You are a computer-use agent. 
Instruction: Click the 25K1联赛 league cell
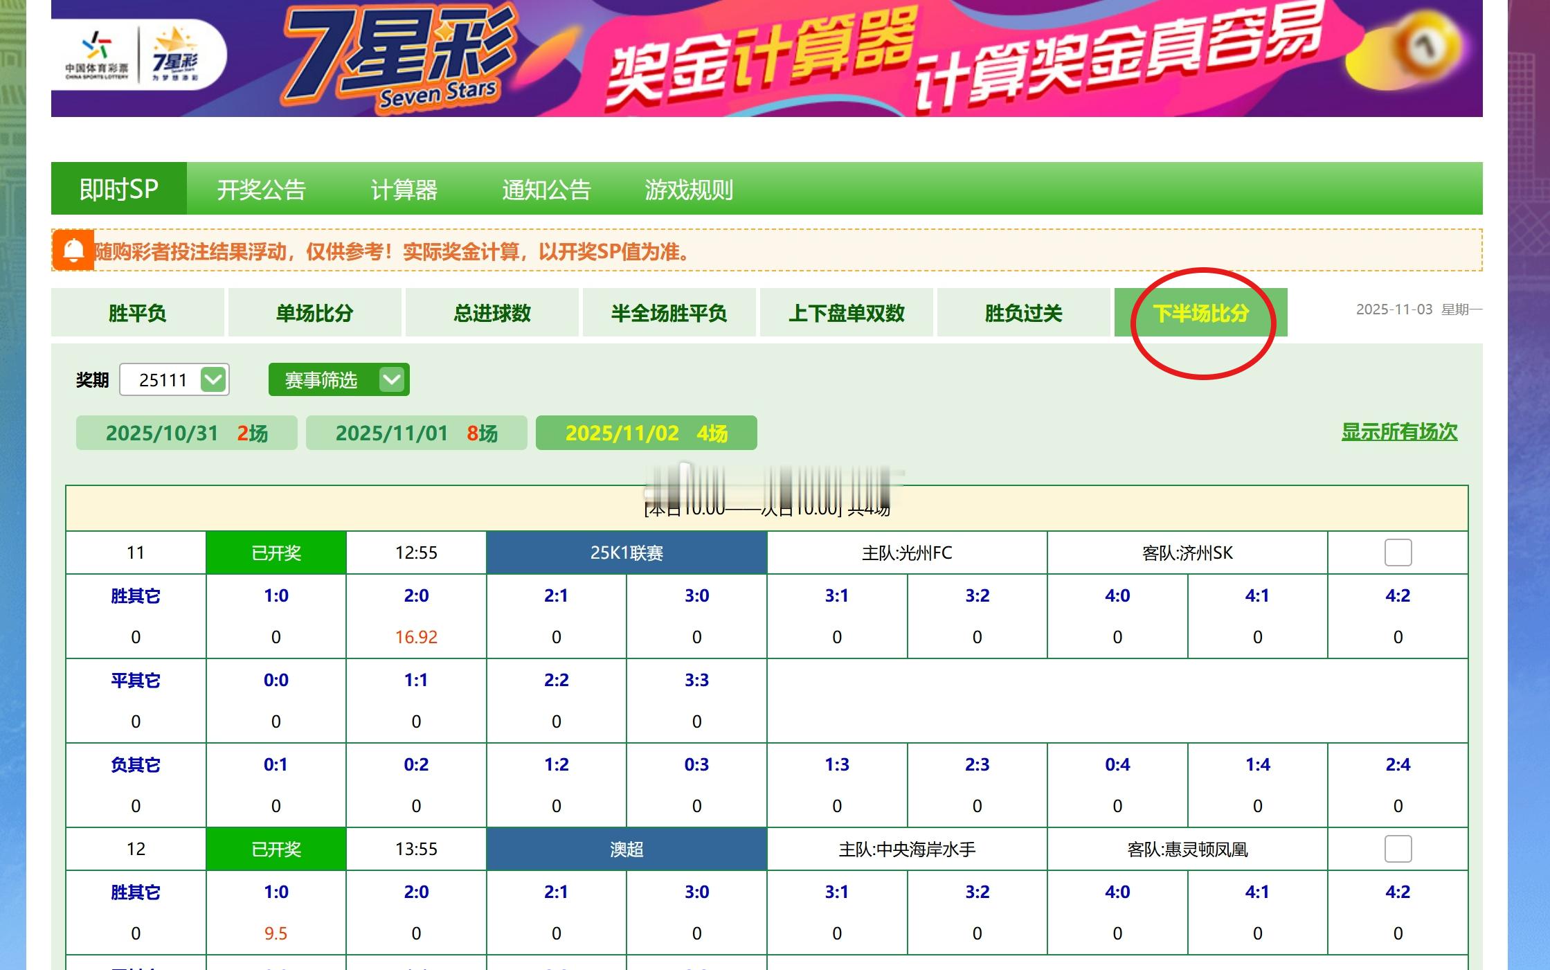(627, 553)
